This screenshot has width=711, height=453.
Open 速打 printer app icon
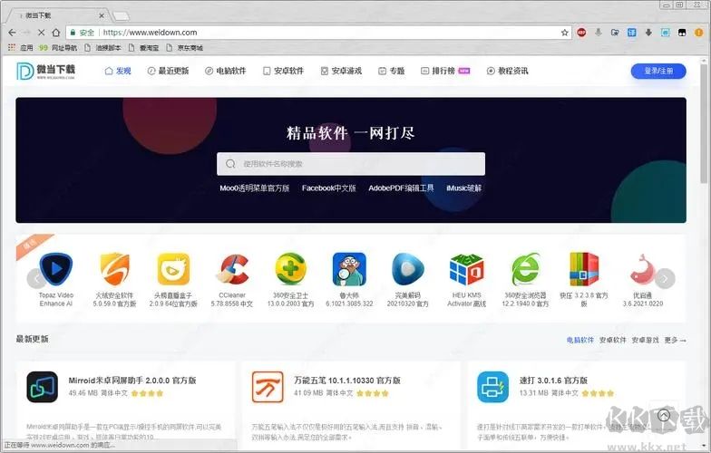coord(493,387)
